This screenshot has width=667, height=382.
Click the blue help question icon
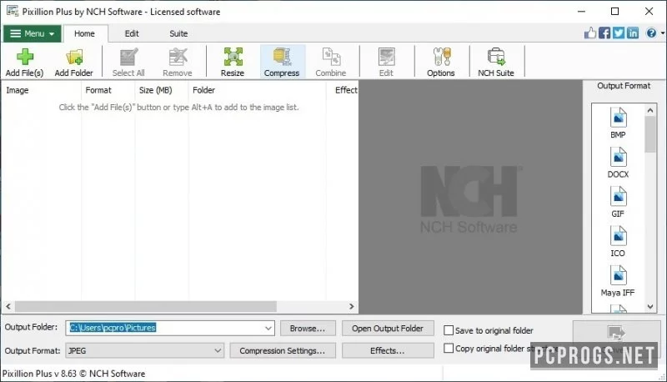pyautogui.click(x=651, y=33)
